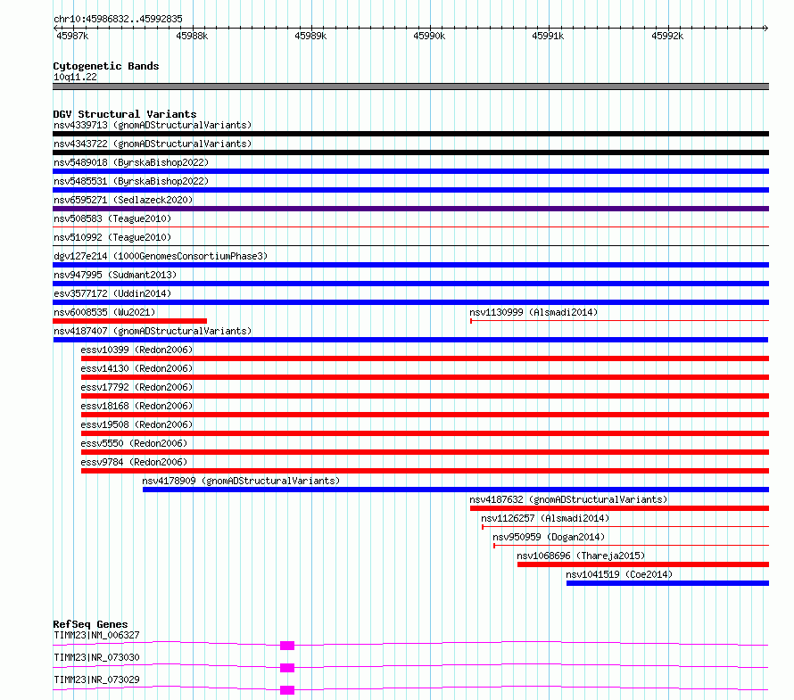Click the 45989k ruler position
This screenshot has height=700, width=794.
310,36
